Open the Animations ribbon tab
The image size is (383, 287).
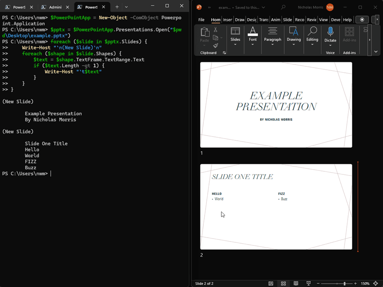(x=275, y=20)
